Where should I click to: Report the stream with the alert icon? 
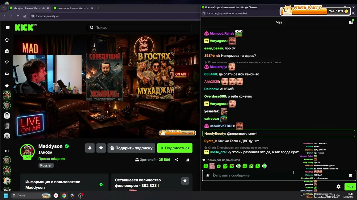click(x=188, y=160)
